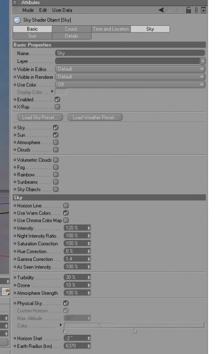Enable the Sky Objects checkbox
219x354 pixels.
pos(56,189)
